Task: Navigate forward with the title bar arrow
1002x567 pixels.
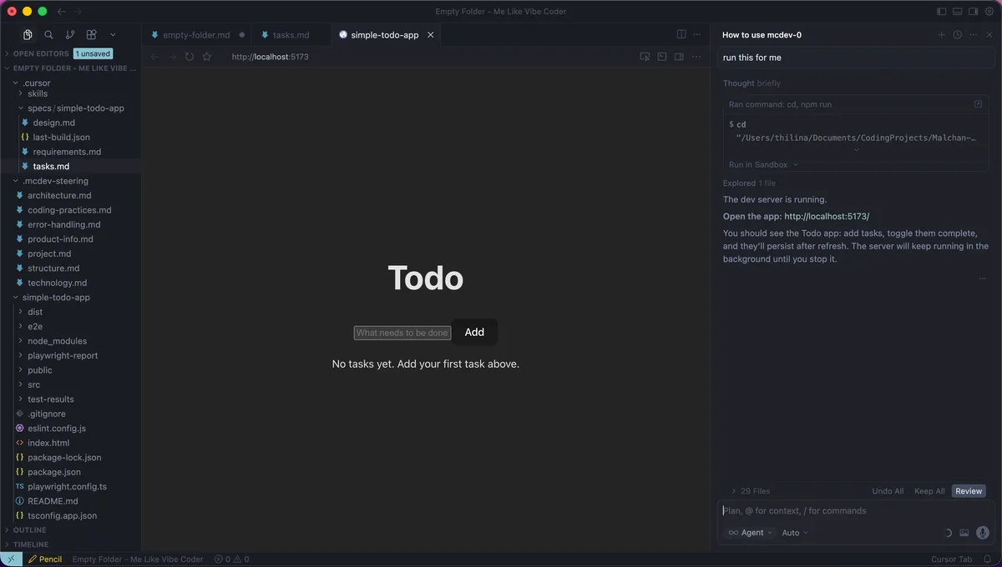Action: click(x=78, y=12)
